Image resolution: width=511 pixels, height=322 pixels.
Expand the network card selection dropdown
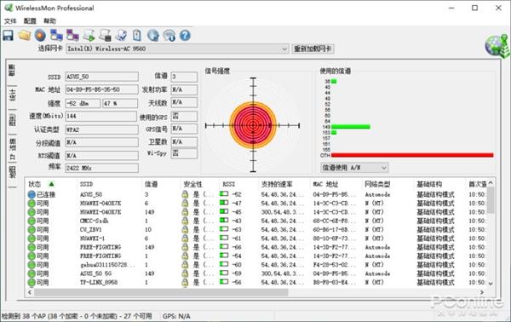click(x=284, y=49)
